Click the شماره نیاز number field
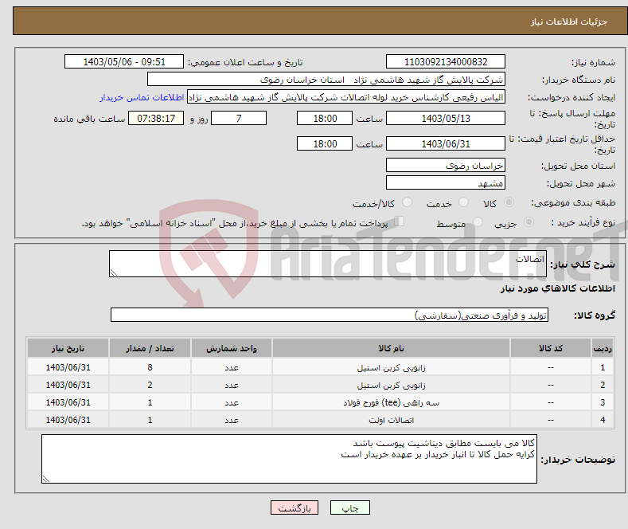Image resolution: width=628 pixels, height=529 pixels. (x=446, y=61)
